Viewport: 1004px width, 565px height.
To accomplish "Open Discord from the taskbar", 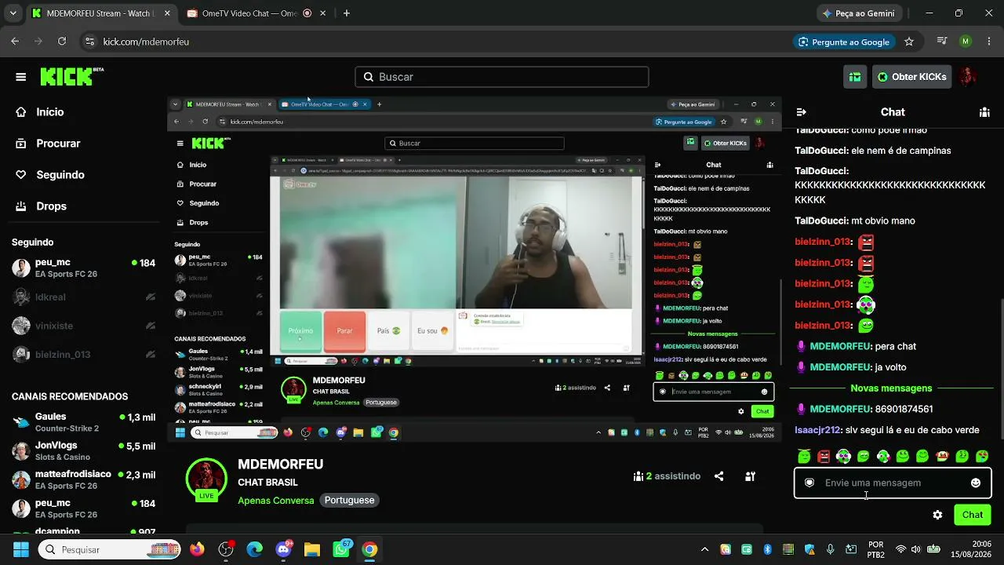I will click(x=284, y=550).
